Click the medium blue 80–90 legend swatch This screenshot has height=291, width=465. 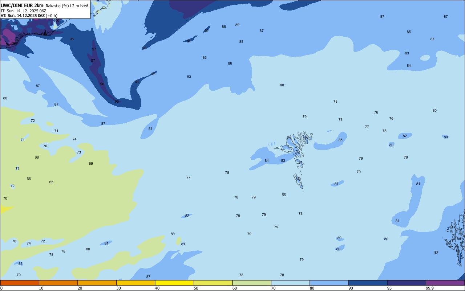click(329, 283)
